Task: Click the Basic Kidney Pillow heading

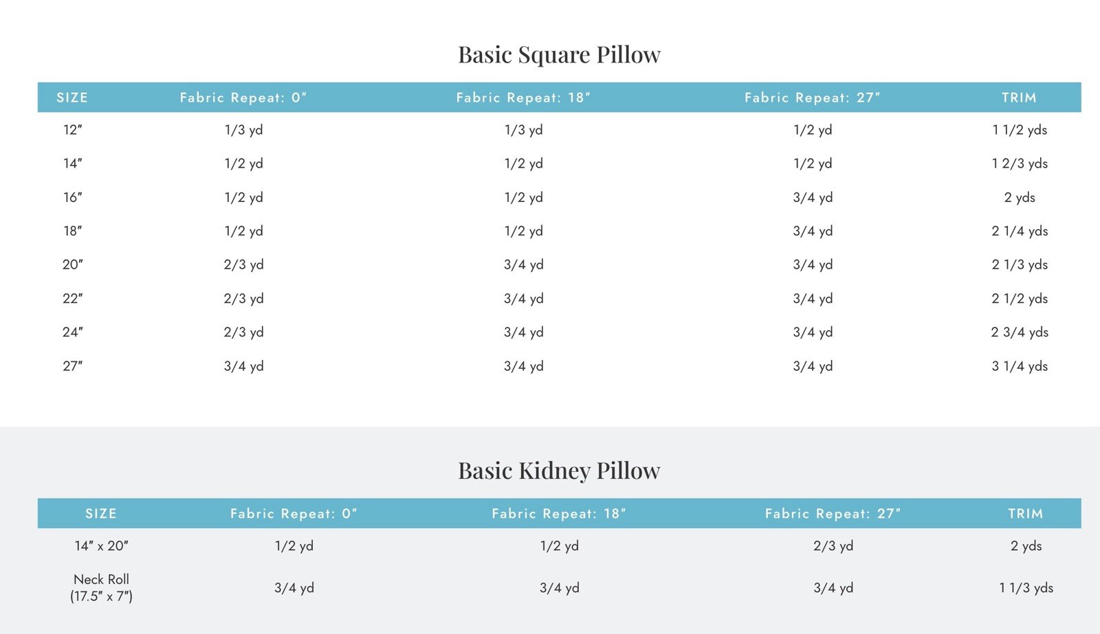Action: coord(559,471)
